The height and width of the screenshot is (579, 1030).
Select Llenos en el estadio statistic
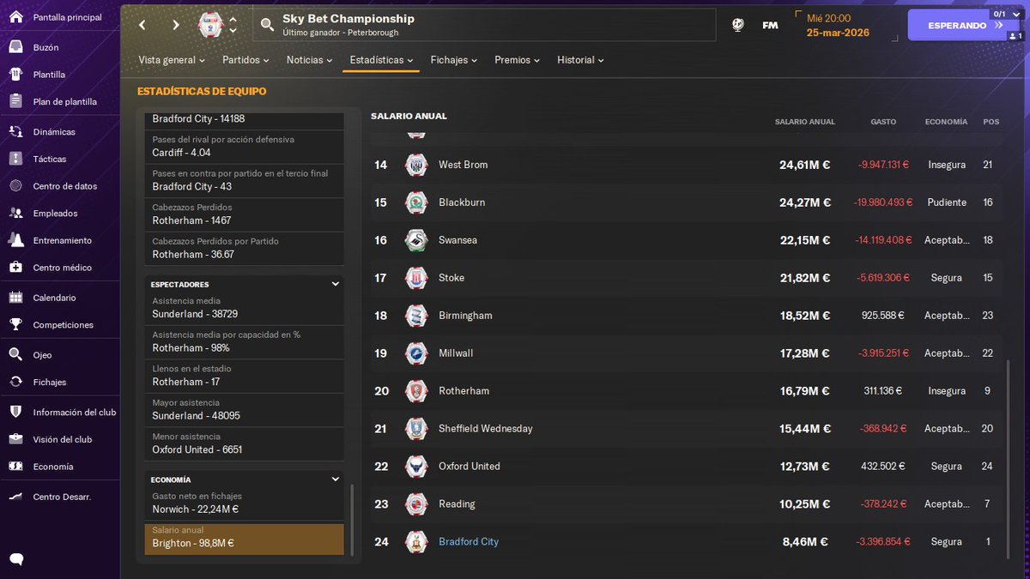(x=245, y=376)
